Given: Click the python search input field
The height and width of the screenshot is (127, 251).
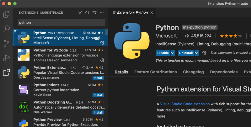Looking at the screenshot, I should [61, 22].
